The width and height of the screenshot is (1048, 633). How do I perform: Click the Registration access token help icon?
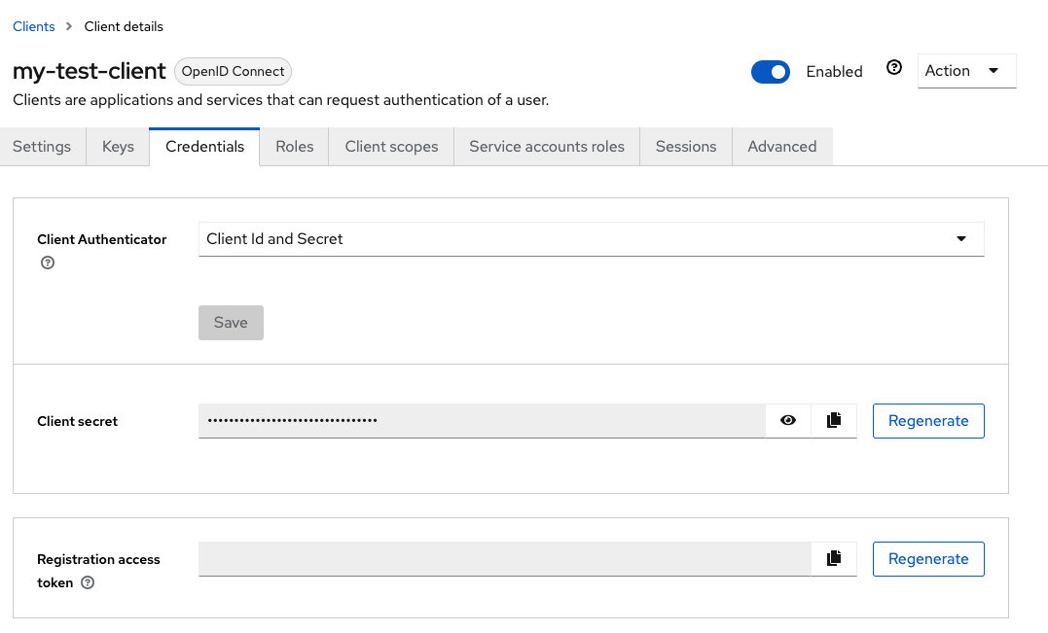pos(88,582)
